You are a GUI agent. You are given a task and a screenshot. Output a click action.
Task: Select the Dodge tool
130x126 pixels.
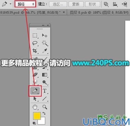45,82
